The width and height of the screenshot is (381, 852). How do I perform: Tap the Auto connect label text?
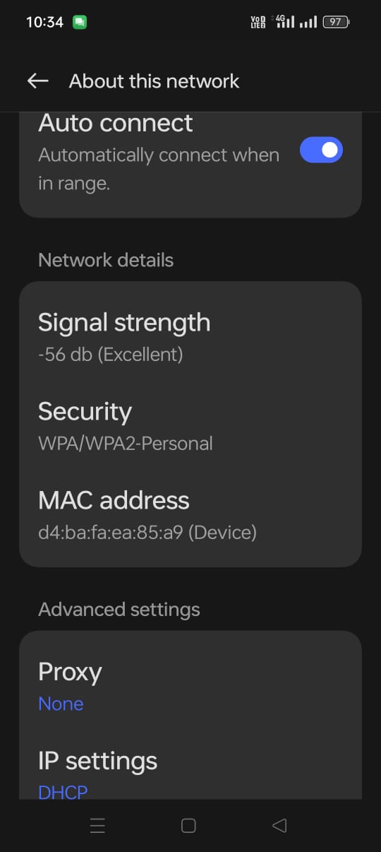coord(116,123)
